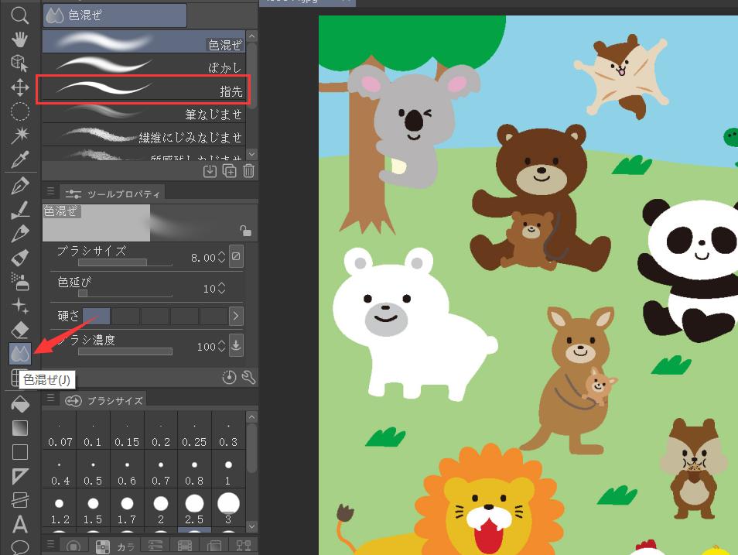The width and height of the screenshot is (738, 555).
Task: Toggle brush size pressure dynamics button
Action: (236, 256)
